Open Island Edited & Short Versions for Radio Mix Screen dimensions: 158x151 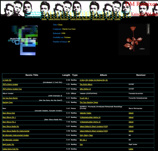94,126
